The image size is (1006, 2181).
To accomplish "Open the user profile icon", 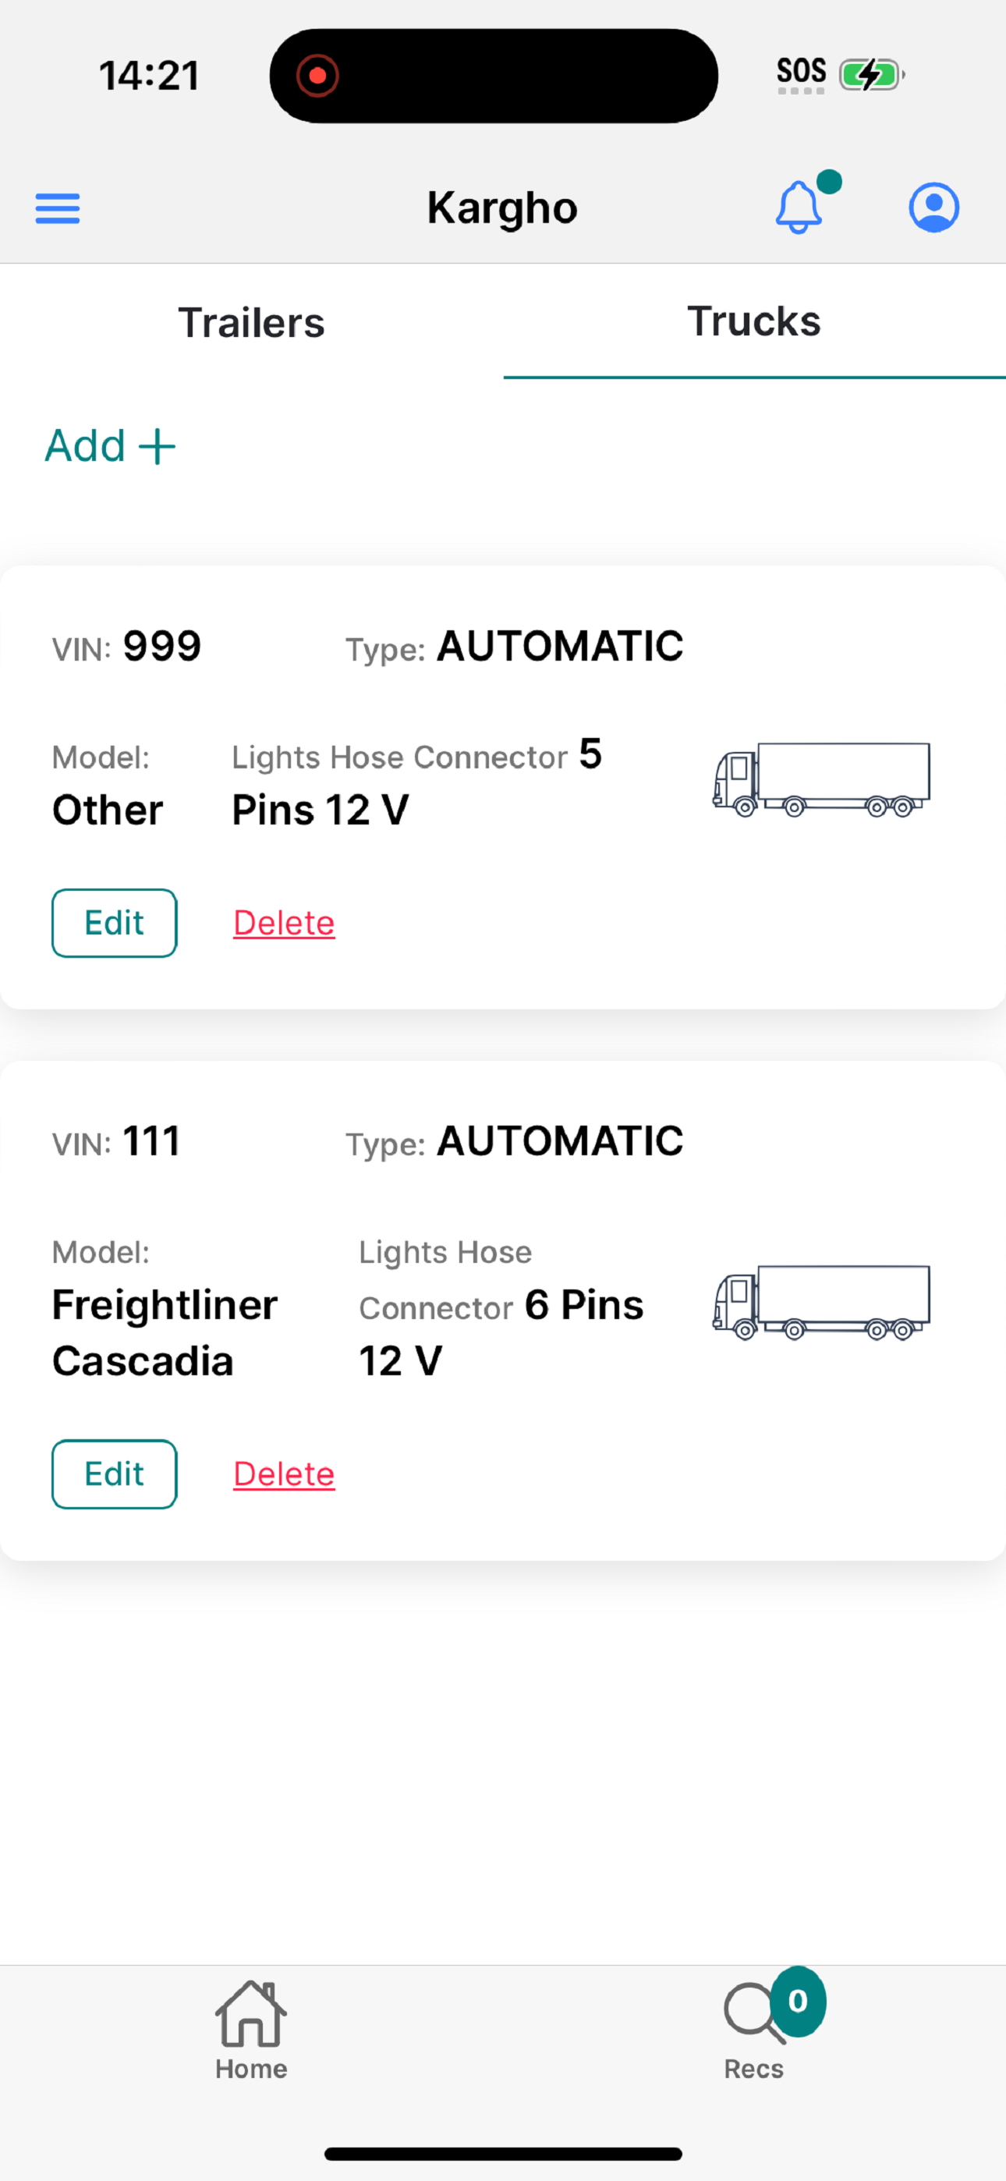I will point(934,207).
